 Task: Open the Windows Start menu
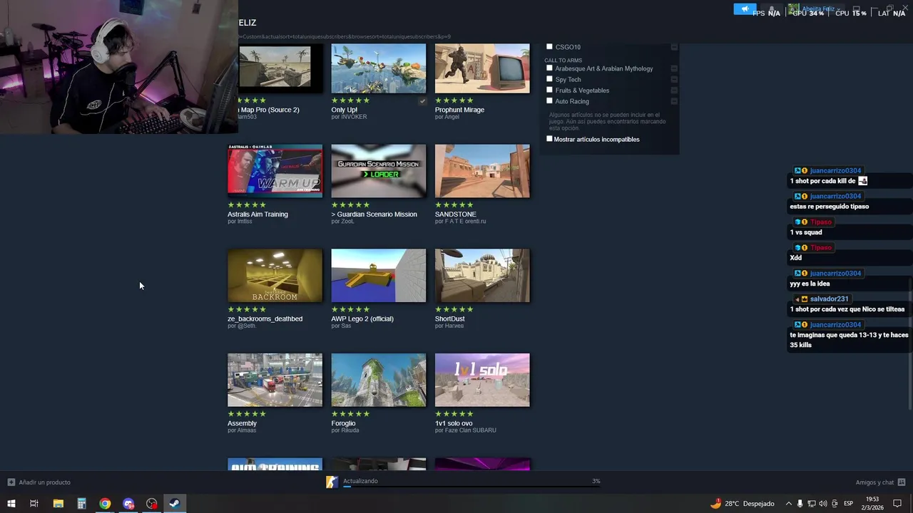[11, 503]
